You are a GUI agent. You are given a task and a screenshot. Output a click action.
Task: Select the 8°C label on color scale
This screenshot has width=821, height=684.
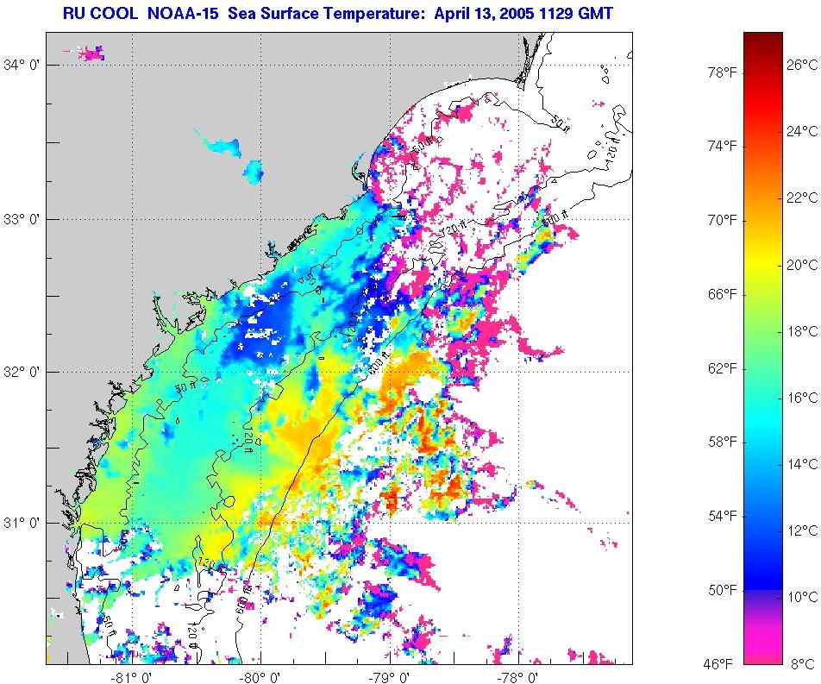802,663
